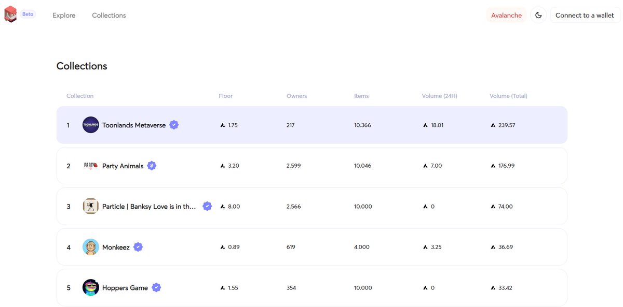Image resolution: width=623 pixels, height=307 pixels.
Task: Click AVAX icon beside total volume 33.42
Action: (x=493, y=288)
